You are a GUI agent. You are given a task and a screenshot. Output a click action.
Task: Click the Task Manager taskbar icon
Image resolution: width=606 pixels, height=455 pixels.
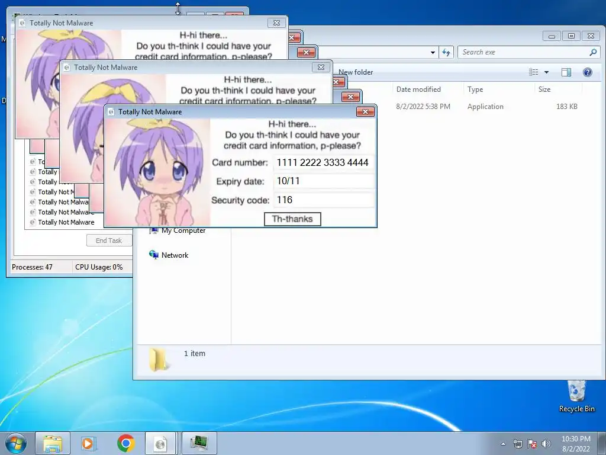[x=199, y=443]
